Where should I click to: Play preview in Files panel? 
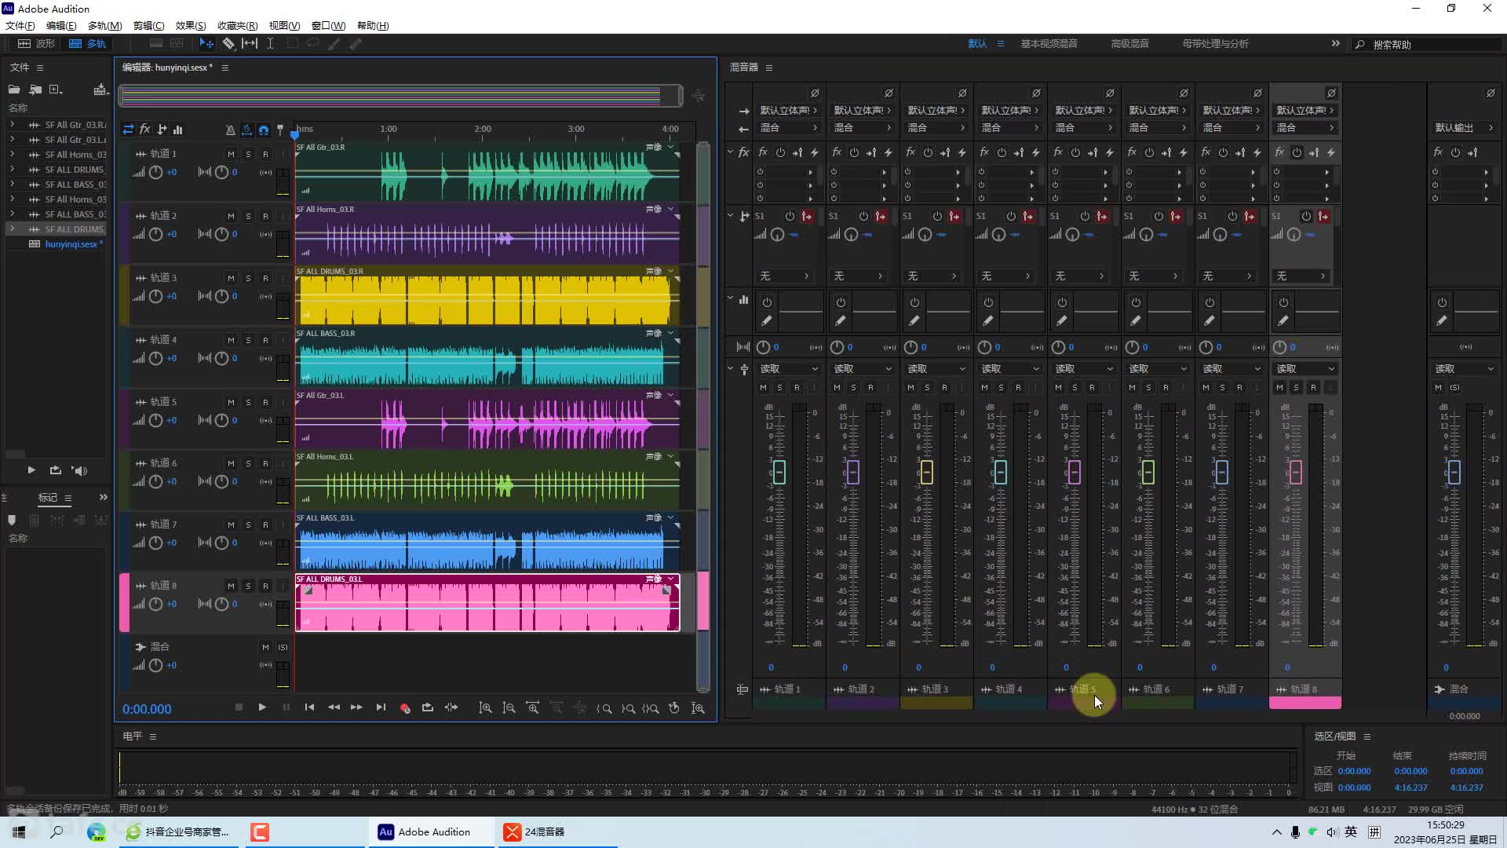pos(31,470)
